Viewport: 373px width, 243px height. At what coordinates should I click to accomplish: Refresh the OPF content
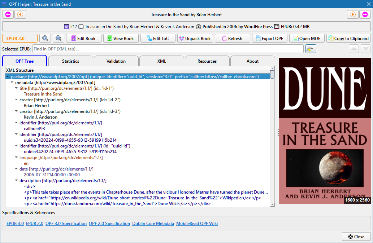point(233,38)
